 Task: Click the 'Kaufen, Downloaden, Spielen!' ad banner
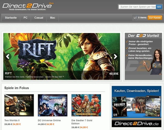136,107
